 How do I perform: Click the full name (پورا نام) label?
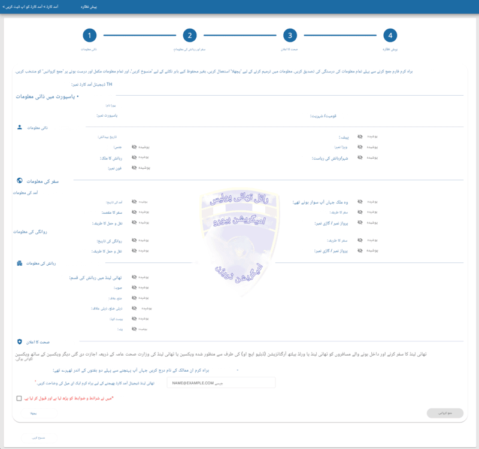tap(111, 105)
